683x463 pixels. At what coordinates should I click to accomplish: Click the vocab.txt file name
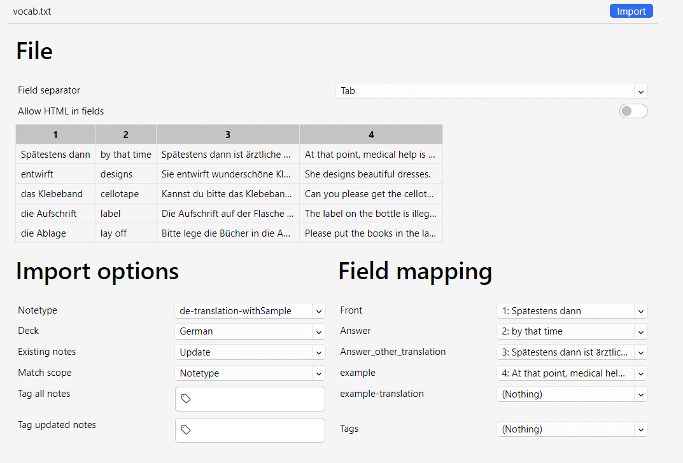(x=32, y=11)
